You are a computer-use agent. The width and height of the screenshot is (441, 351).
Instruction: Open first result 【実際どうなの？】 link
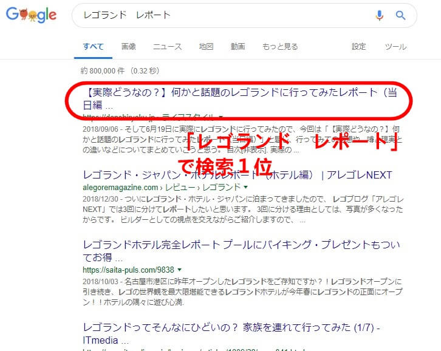pyautogui.click(x=240, y=98)
